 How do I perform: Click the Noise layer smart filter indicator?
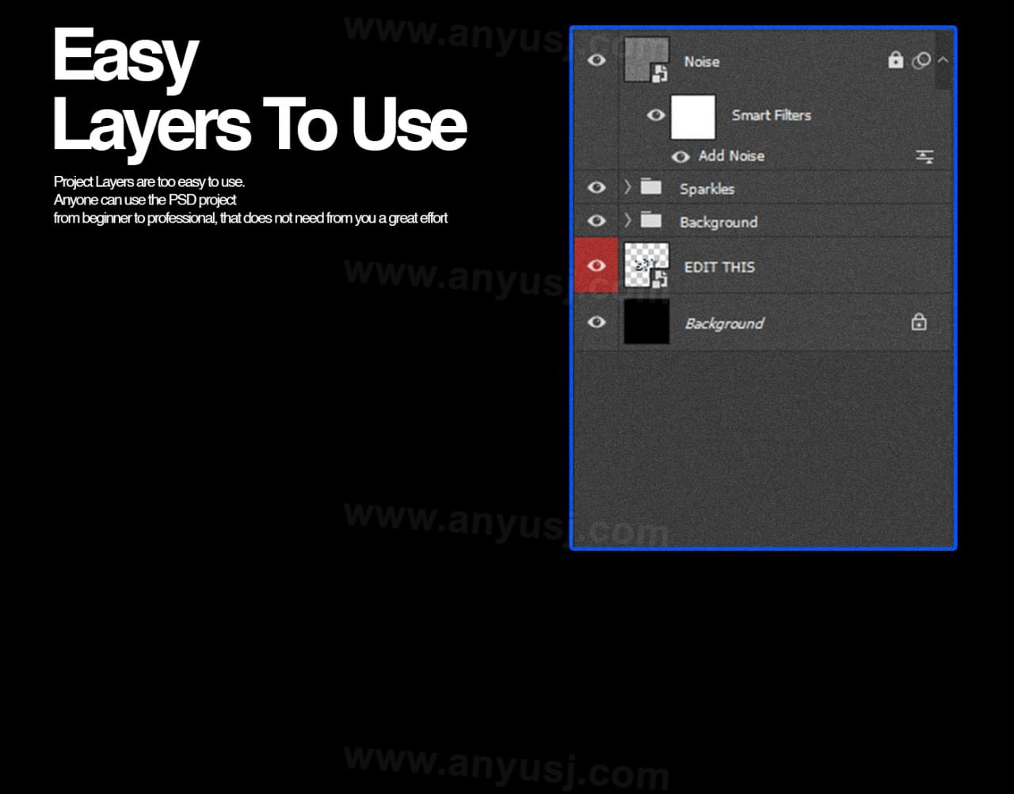coord(921,60)
